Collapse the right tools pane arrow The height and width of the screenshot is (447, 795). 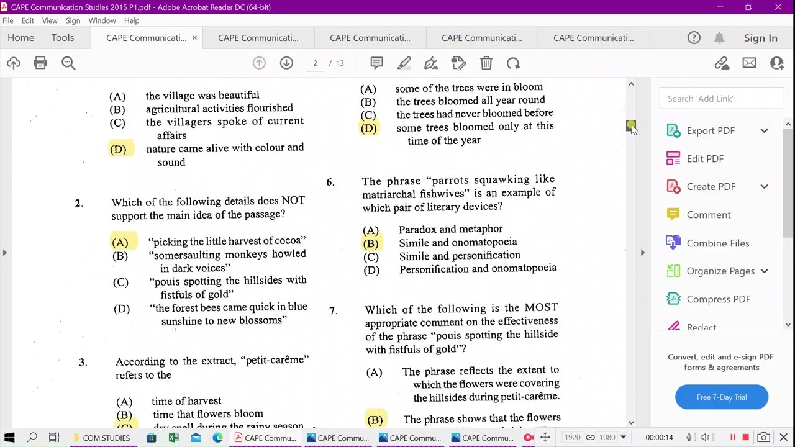642,253
